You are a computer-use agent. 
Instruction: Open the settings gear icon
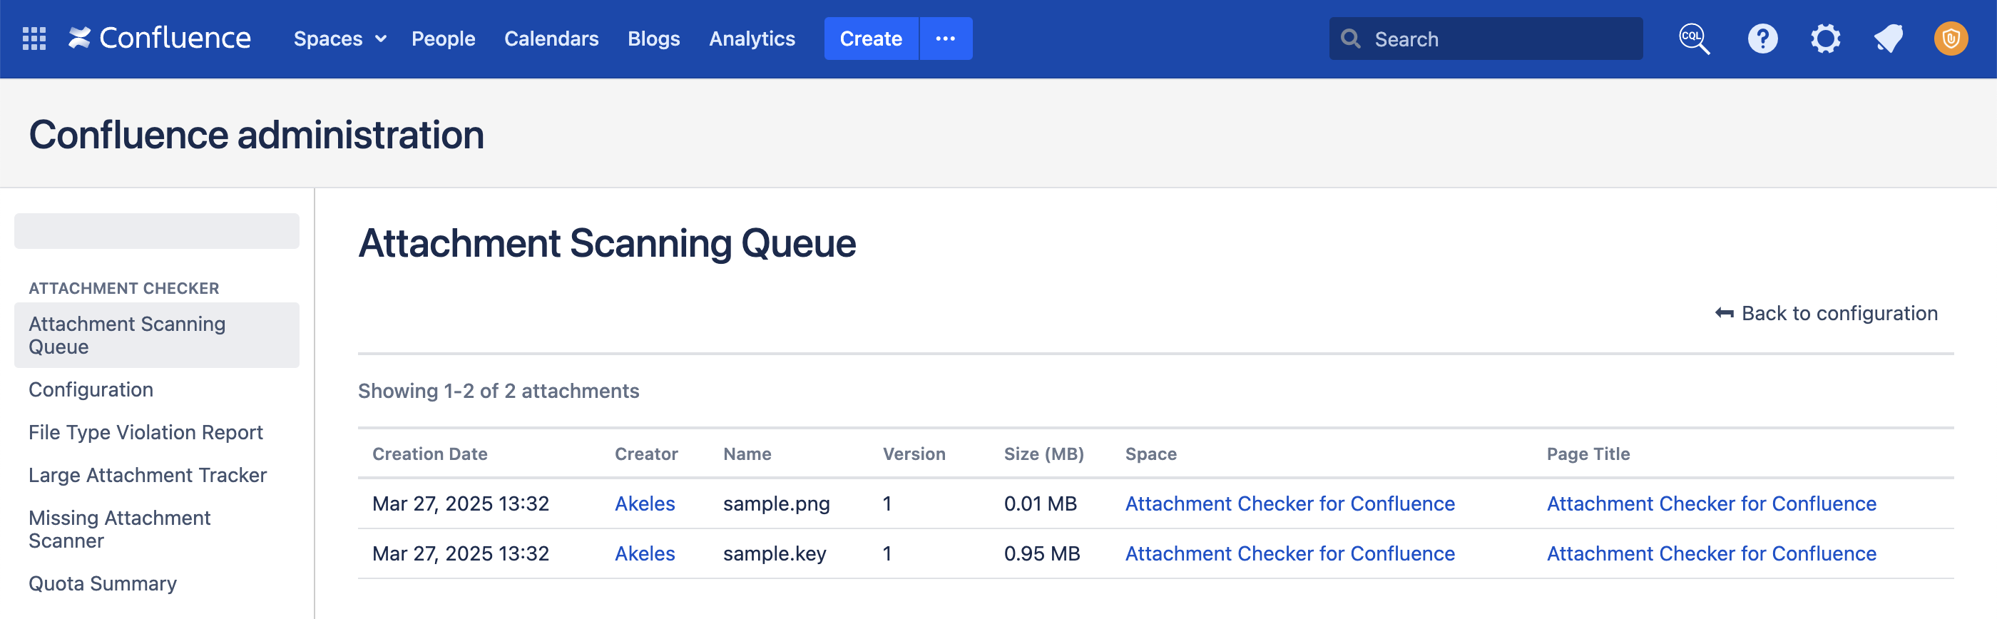tap(1825, 39)
